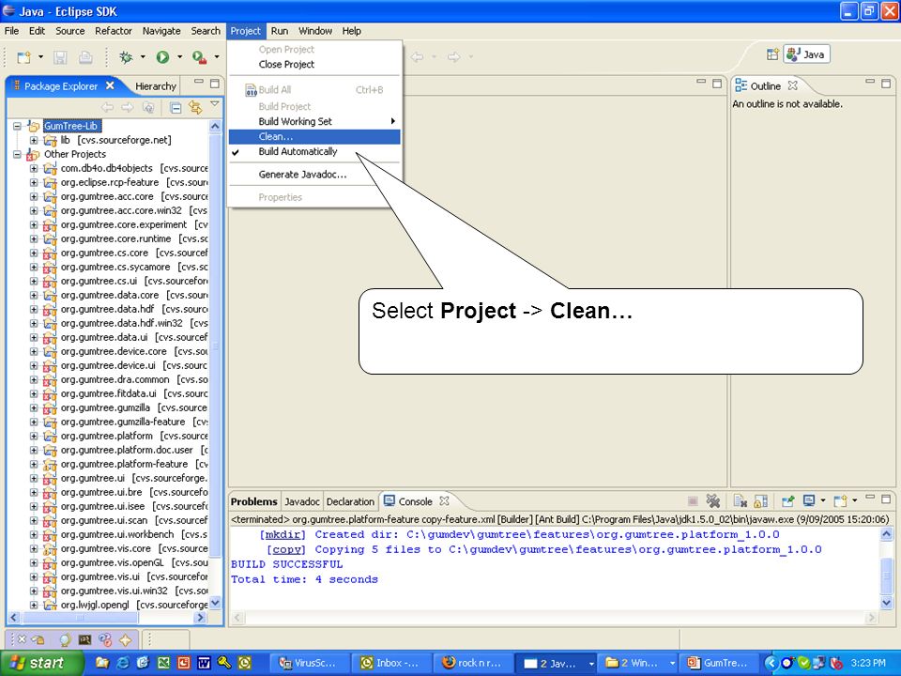The height and width of the screenshot is (676, 901).
Task: Collapse the GumTree-Lib tree node
Action: click(17, 126)
